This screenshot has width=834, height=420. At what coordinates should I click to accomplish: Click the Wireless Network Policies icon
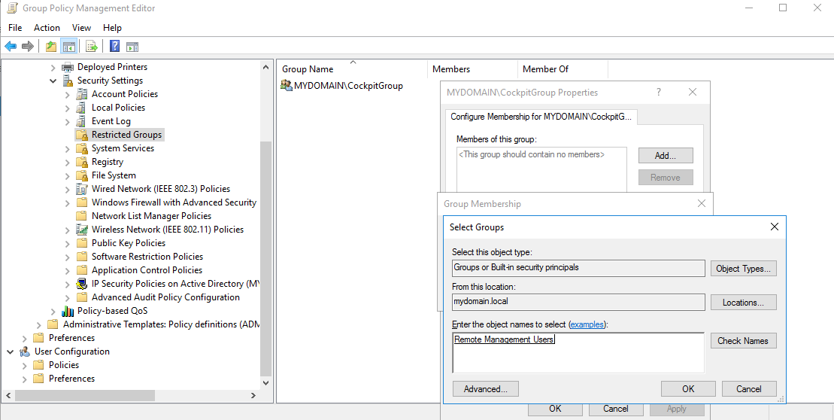81,230
